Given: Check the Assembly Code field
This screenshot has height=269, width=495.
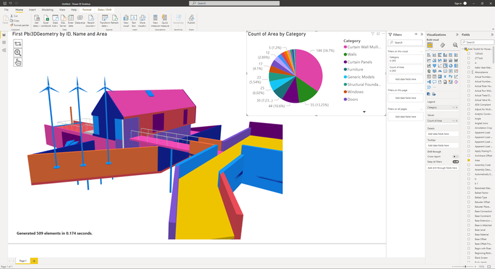Looking at the screenshot, I should pos(468,165).
